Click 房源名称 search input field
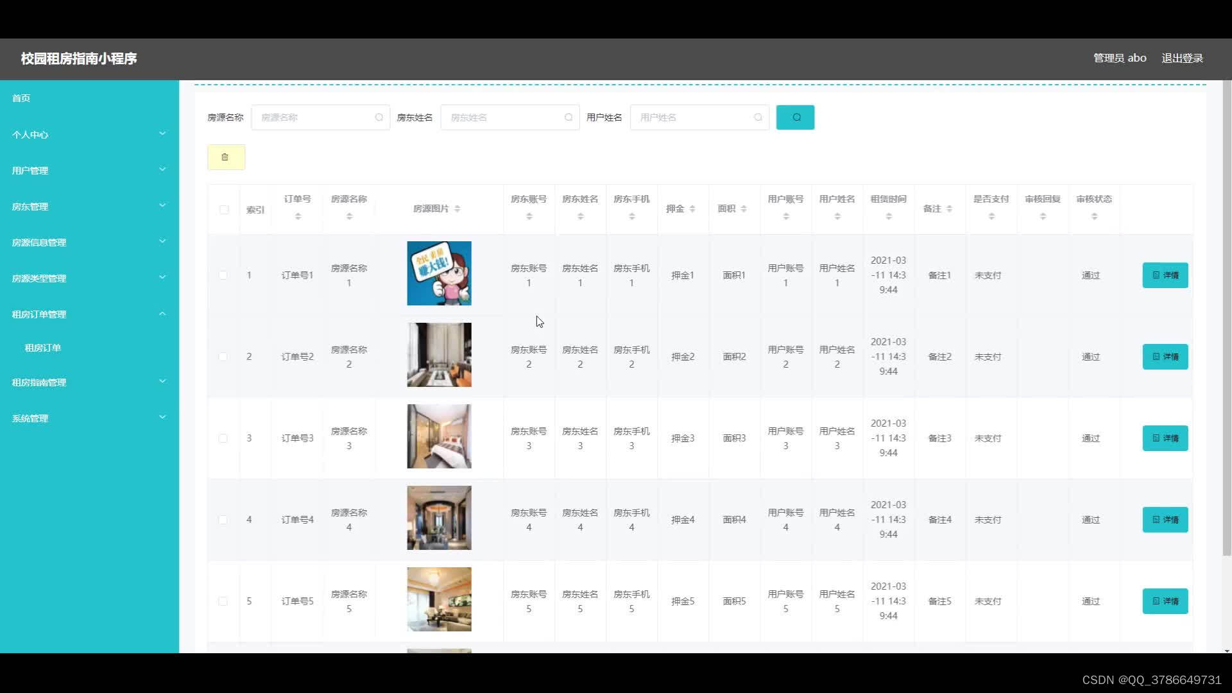Viewport: 1232px width, 693px height. [319, 117]
